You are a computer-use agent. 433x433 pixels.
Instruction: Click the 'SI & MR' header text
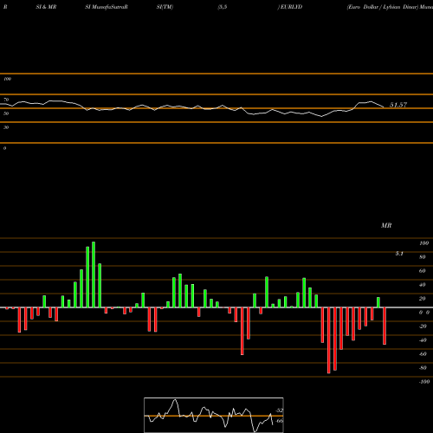click(x=46, y=7)
